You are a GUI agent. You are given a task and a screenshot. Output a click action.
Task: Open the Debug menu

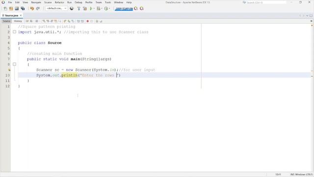(78, 2)
